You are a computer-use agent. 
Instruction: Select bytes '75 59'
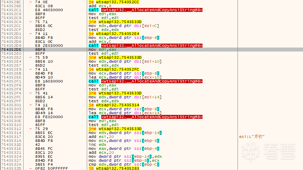(x=41, y=58)
